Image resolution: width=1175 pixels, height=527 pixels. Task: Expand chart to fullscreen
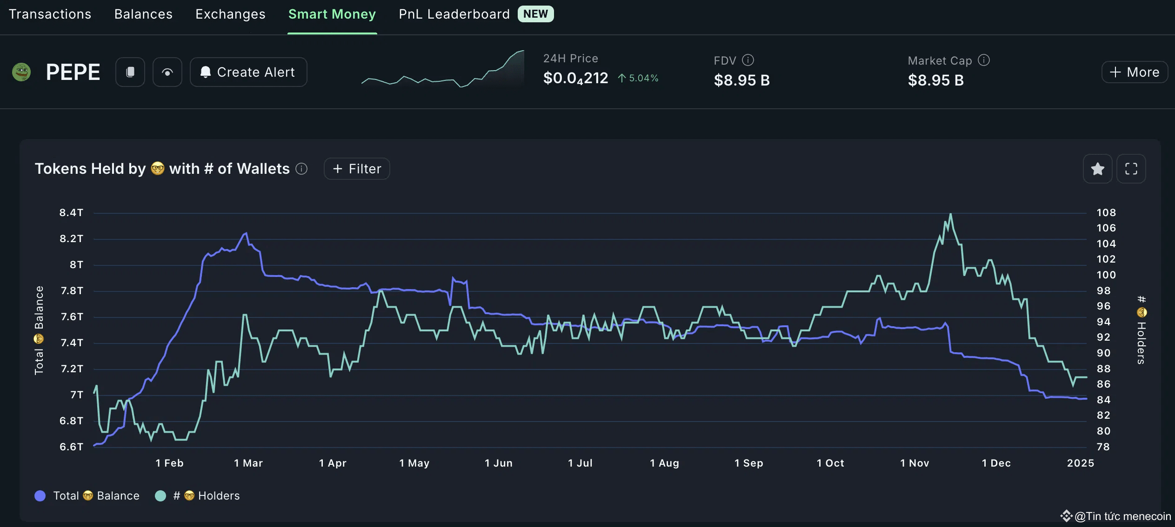pyautogui.click(x=1131, y=169)
